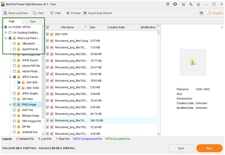Click the Modification column header
Viewport: 225px width, 155px height.
(x=148, y=27)
